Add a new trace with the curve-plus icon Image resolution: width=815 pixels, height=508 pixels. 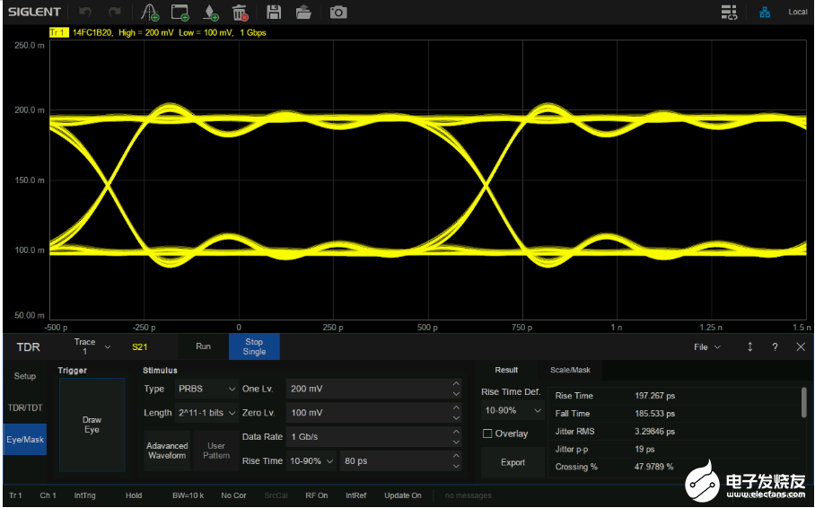pyautogui.click(x=150, y=12)
